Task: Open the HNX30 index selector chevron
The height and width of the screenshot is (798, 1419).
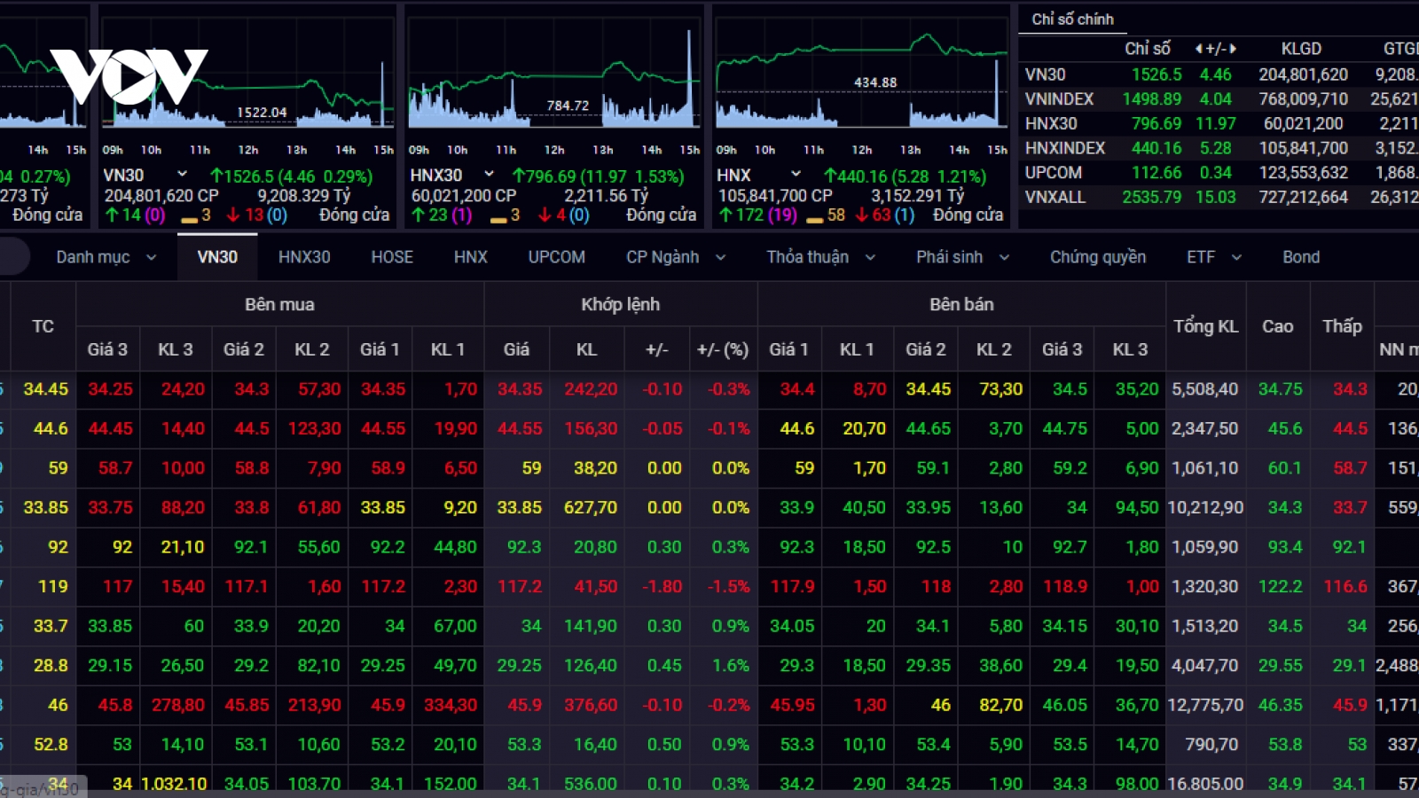Action: (x=489, y=174)
